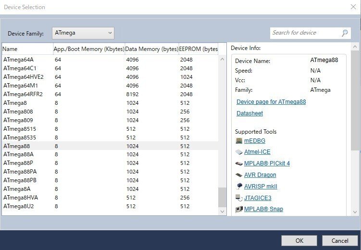The width and height of the screenshot is (361, 250).
Task: Click the Device Info scroll up arrow
Action: 355,47
